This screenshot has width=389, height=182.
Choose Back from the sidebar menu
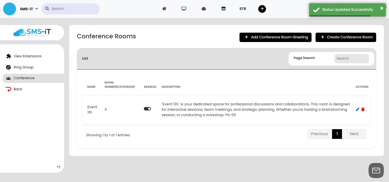pyautogui.click(x=18, y=89)
